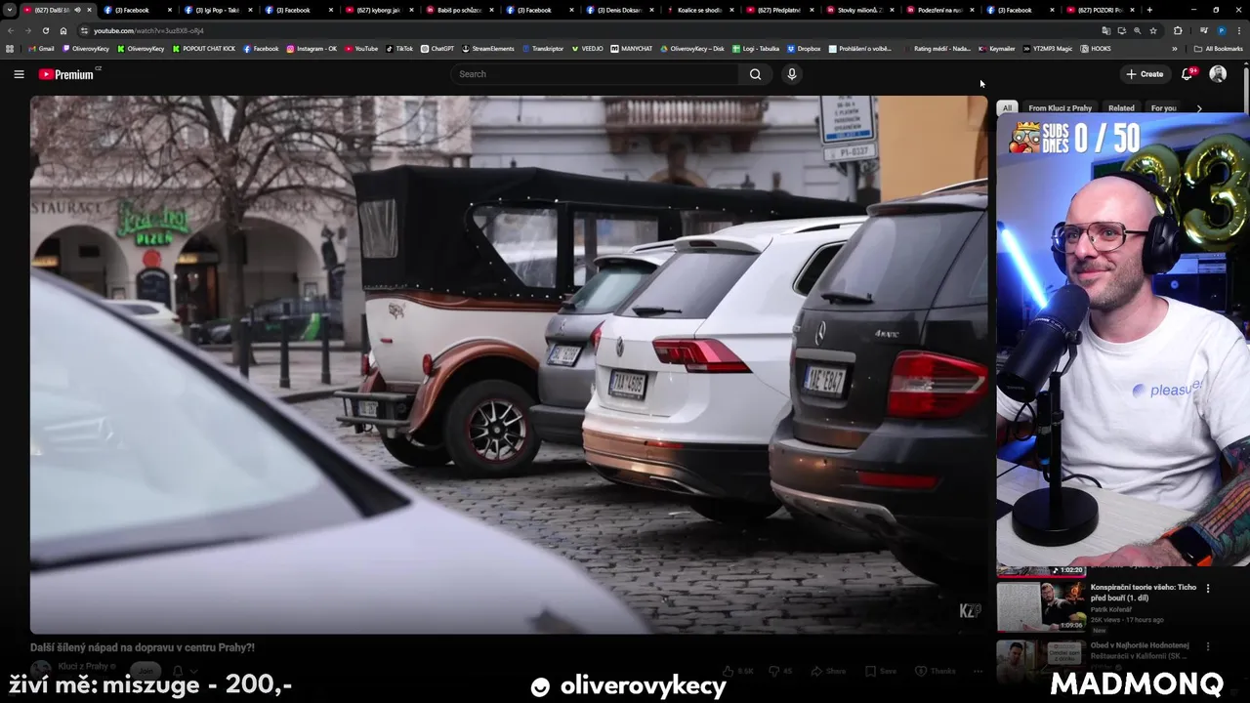This screenshot has width=1250, height=703.
Task: Switch to the POZOR! YouTube tab
Action: coord(1099,10)
